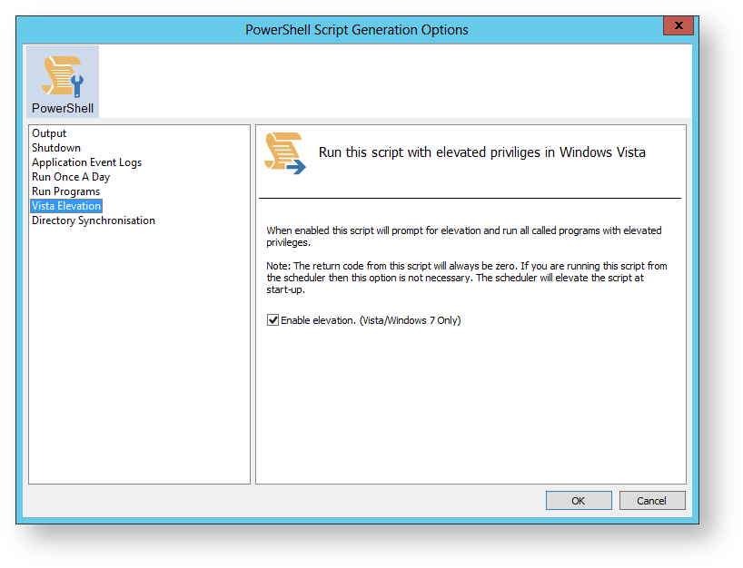Click the dialog title 'PowerShell Script Generation Options'

pos(356,30)
